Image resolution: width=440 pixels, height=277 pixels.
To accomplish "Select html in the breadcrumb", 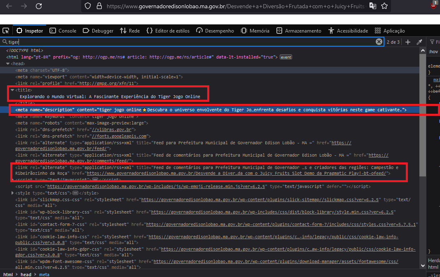I will (x=8, y=275).
